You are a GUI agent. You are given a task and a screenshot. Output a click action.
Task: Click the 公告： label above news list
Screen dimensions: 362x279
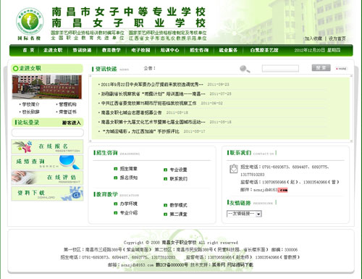tap(150, 68)
